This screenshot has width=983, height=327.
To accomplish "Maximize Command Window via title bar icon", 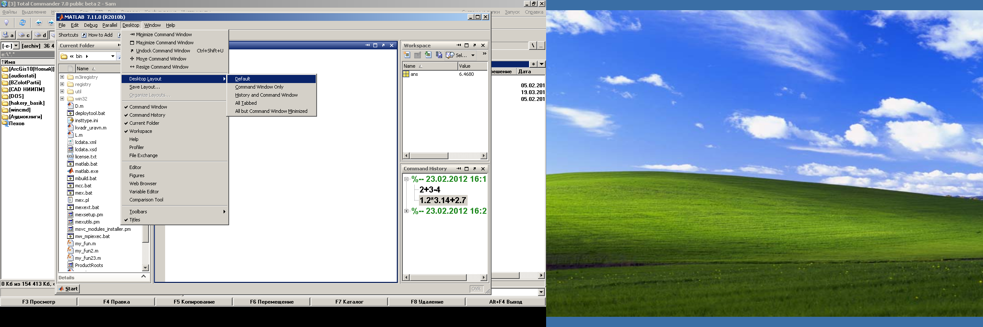I will 375,45.
